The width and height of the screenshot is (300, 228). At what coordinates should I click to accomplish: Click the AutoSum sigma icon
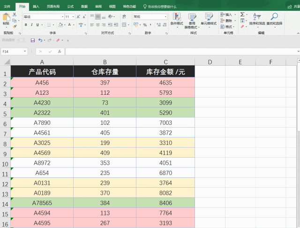[x=242, y=15]
